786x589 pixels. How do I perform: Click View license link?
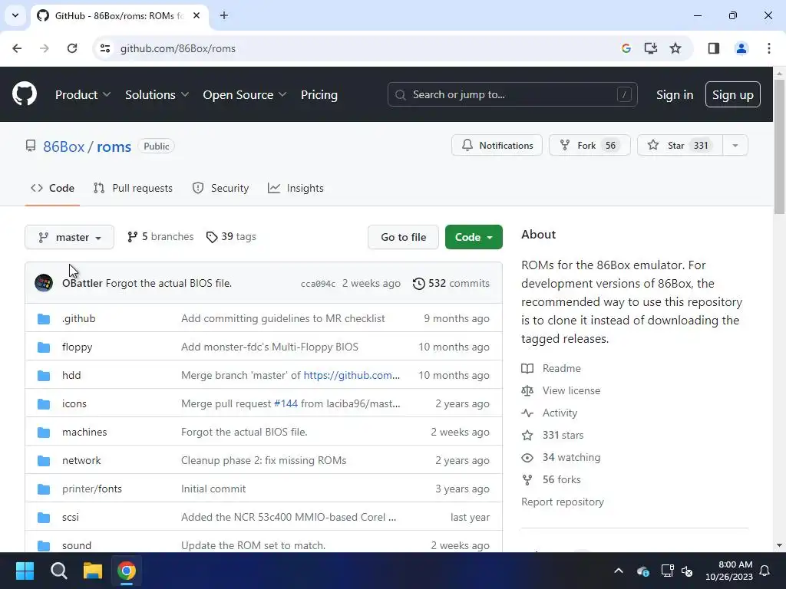561,390
